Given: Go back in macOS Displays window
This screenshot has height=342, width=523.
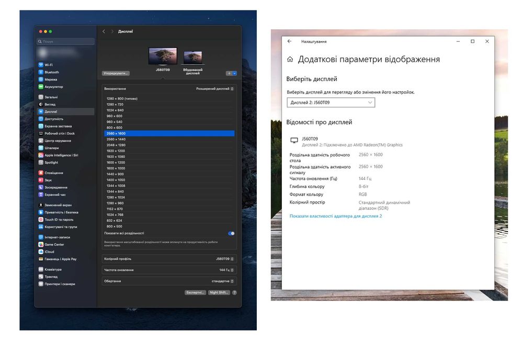Looking at the screenshot, I should pos(104,31).
